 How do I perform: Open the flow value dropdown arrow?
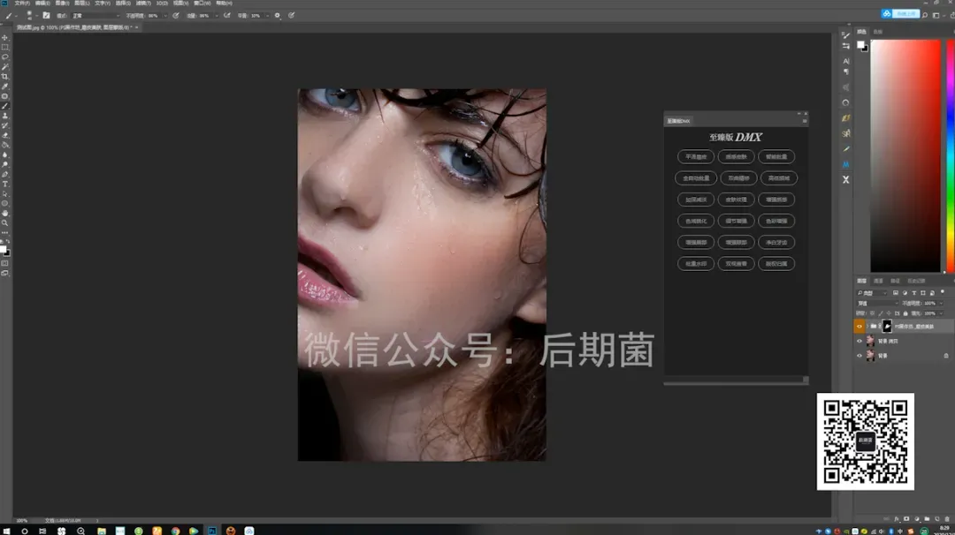point(217,16)
